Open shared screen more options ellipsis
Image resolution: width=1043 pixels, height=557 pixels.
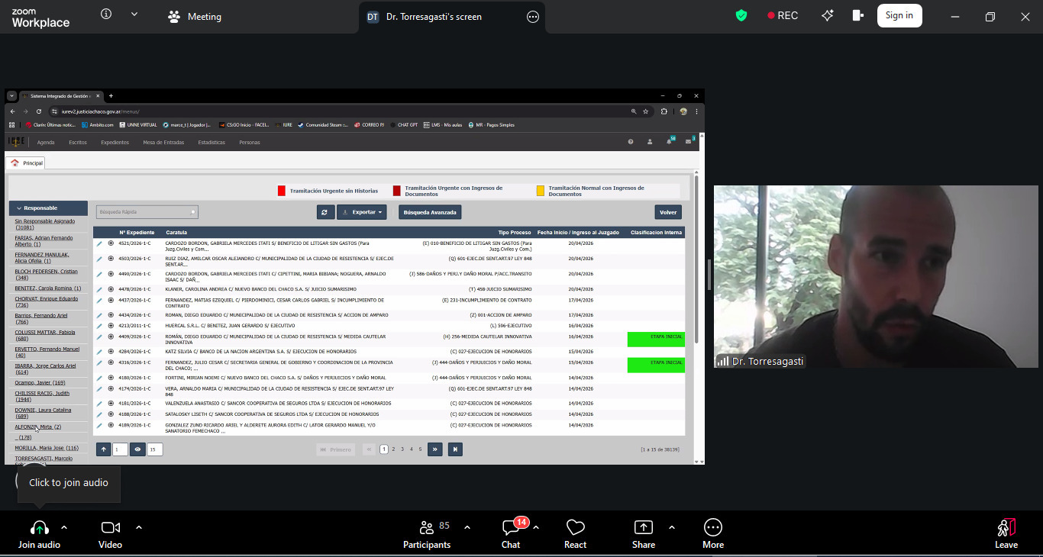click(533, 17)
